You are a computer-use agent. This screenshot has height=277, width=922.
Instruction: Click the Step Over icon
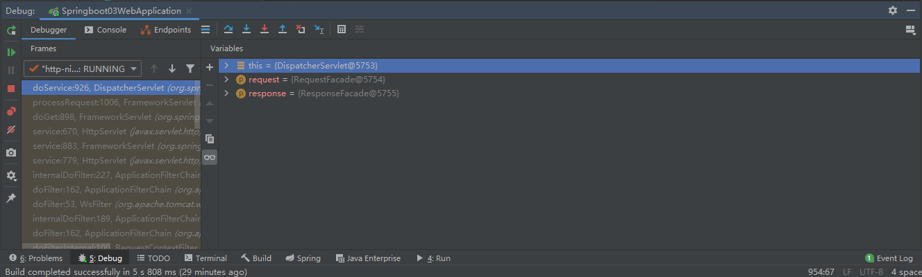coord(228,29)
